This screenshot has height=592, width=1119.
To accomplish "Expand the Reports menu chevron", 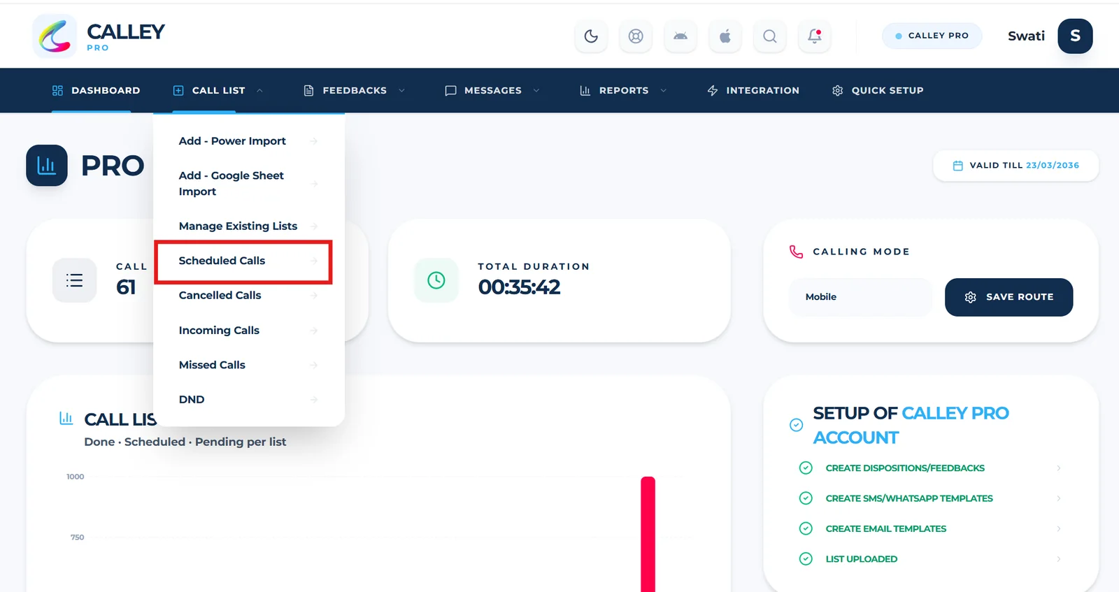I will (x=664, y=91).
